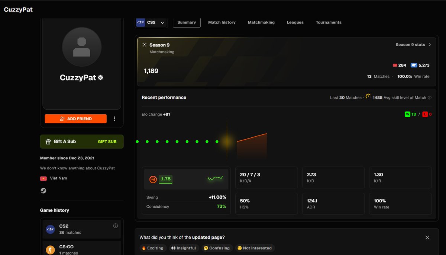Open the three-dot menu beside Add Friend
The width and height of the screenshot is (446, 255).
coord(114,119)
